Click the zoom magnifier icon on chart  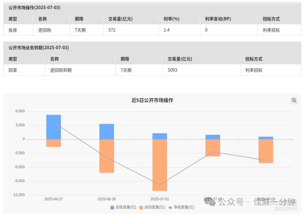[294, 100]
